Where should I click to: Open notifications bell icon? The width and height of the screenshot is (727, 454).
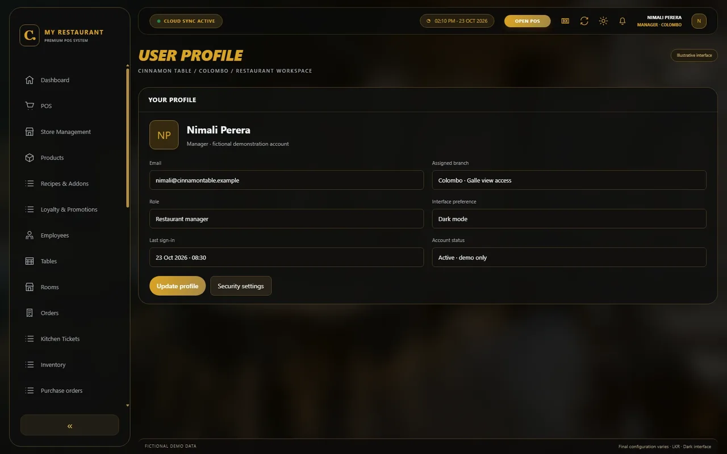point(622,21)
